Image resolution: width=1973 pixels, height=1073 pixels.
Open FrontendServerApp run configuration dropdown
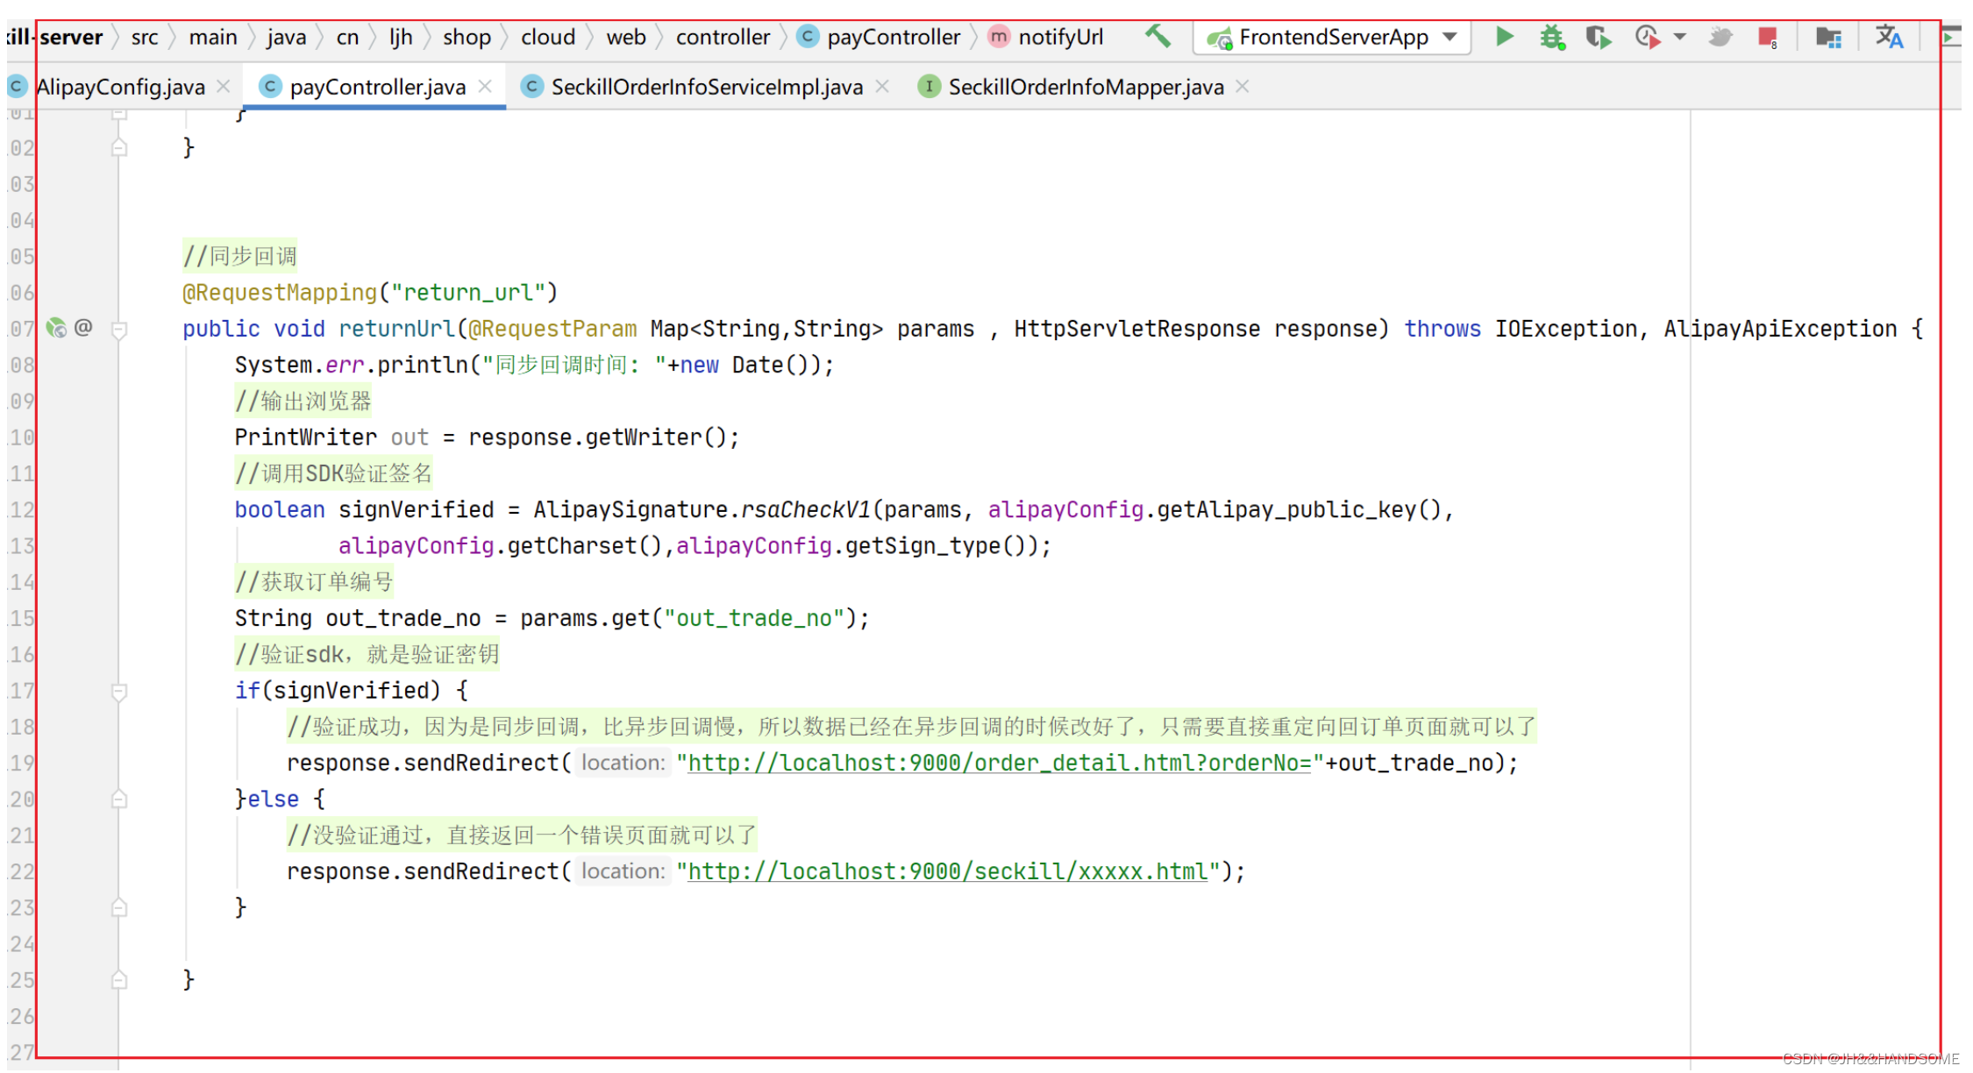point(1450,38)
